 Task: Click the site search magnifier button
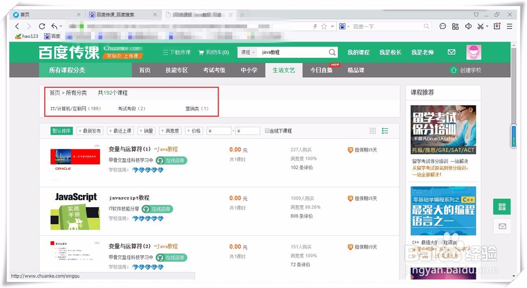pos(332,53)
